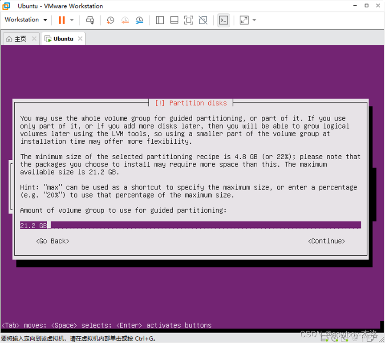Send Ctrl+Alt+Del to the virtual machine
Viewport: 385px width, 343px height.
pyautogui.click(x=89, y=20)
